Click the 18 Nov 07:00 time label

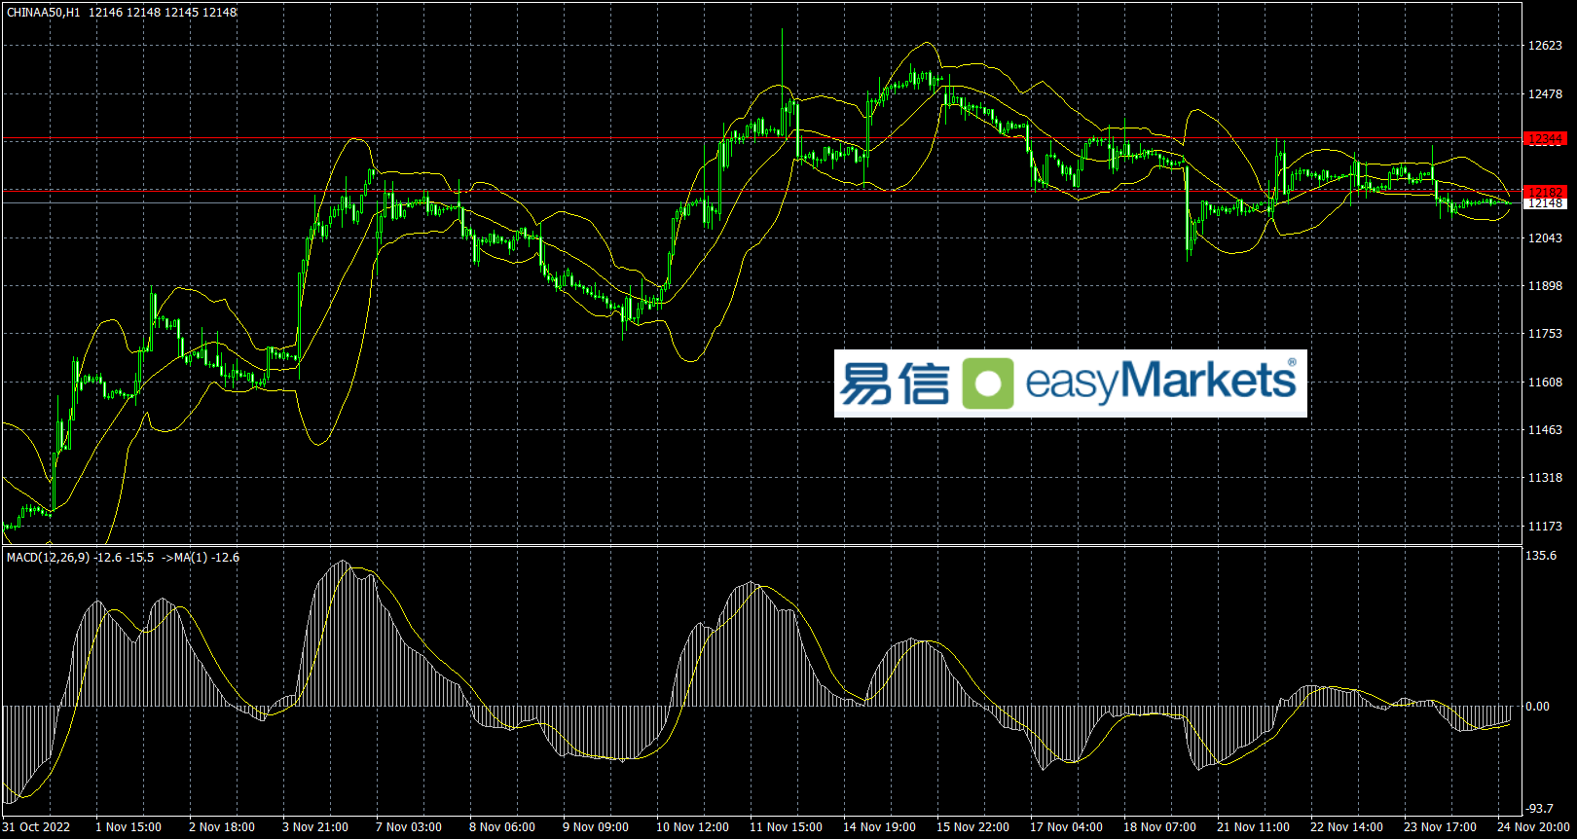(1159, 827)
